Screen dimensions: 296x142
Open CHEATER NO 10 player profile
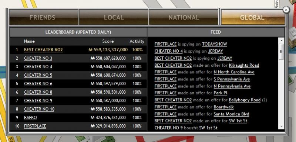pyautogui.click(x=39, y=109)
